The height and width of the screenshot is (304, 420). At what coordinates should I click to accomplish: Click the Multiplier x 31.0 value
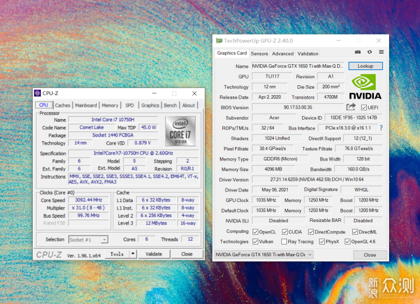[x=89, y=208]
